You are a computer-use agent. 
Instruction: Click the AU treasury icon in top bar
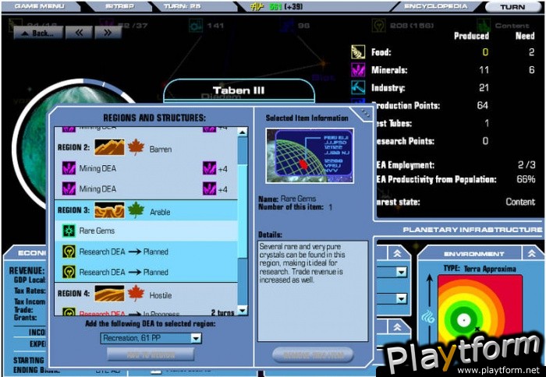[x=257, y=6]
